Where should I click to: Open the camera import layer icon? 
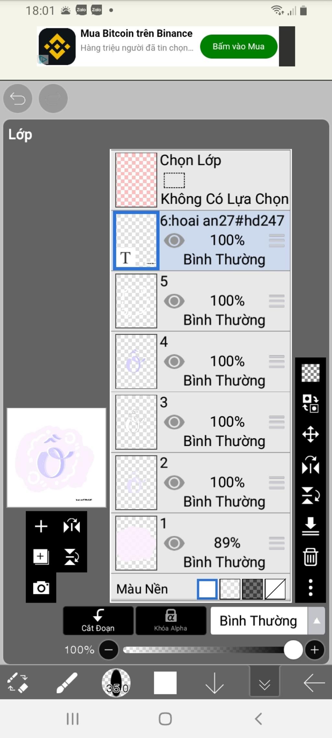pos(41,588)
